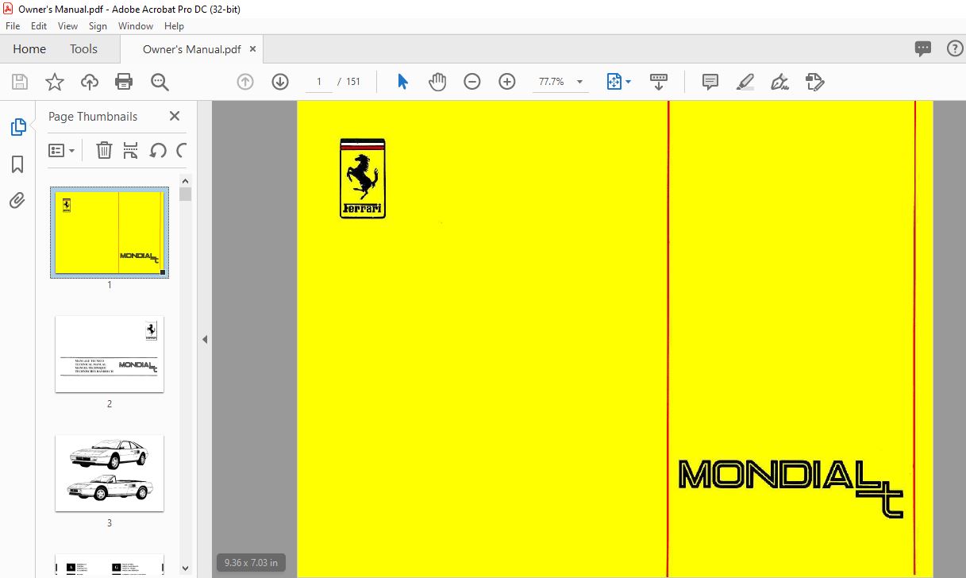Click the Page Thumbnails panel title
Screen dimensions: 966x578
[93, 116]
